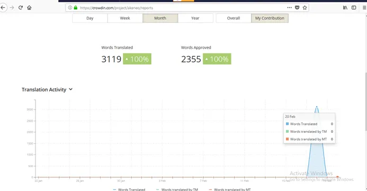Toggle Words Translated legend series

(129, 189)
